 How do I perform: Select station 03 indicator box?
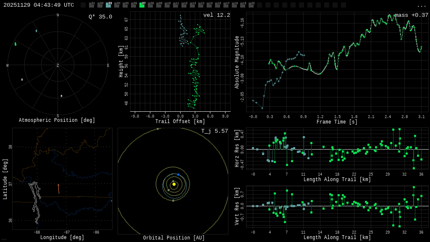[x=108, y=5]
